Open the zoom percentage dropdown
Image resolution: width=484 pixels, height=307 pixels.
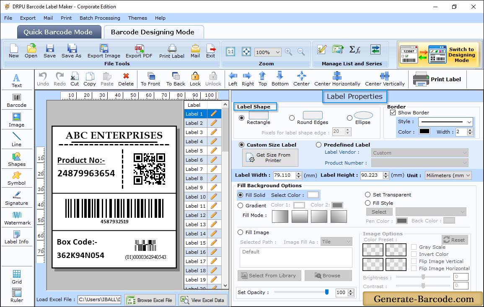268,52
